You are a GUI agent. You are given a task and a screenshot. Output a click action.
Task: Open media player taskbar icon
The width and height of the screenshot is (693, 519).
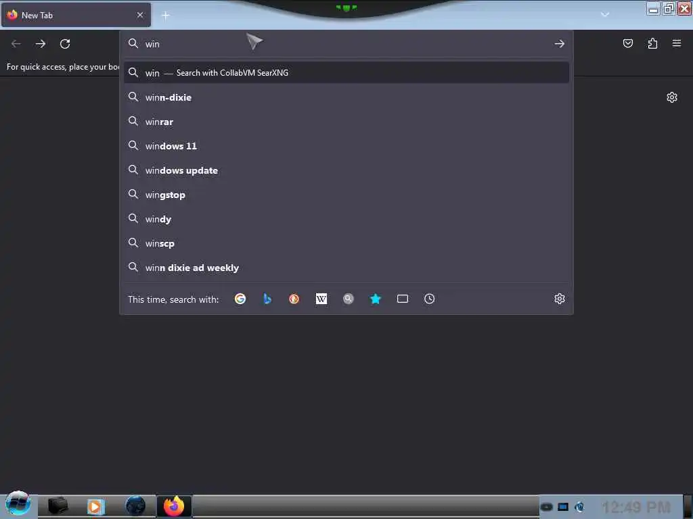coord(95,505)
